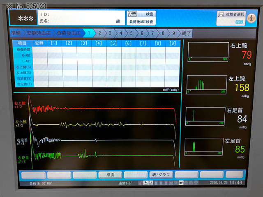Click the 1L ECG status icon
The image size is (263, 197).
point(150,183)
